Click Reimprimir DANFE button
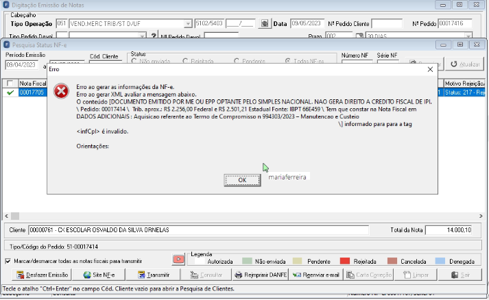489x300 pixels. coord(261,275)
